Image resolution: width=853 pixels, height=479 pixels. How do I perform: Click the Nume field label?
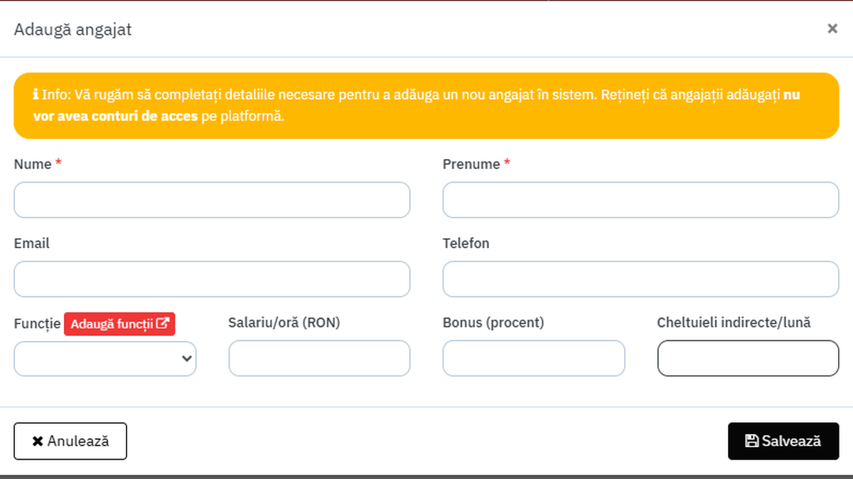pos(33,164)
